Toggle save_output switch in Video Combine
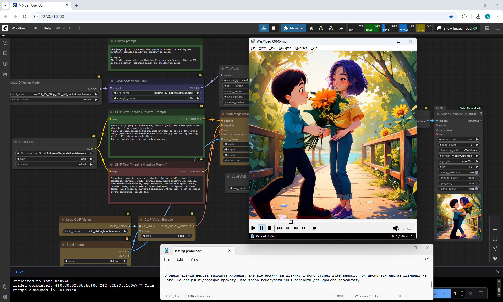 click(x=477, y=189)
